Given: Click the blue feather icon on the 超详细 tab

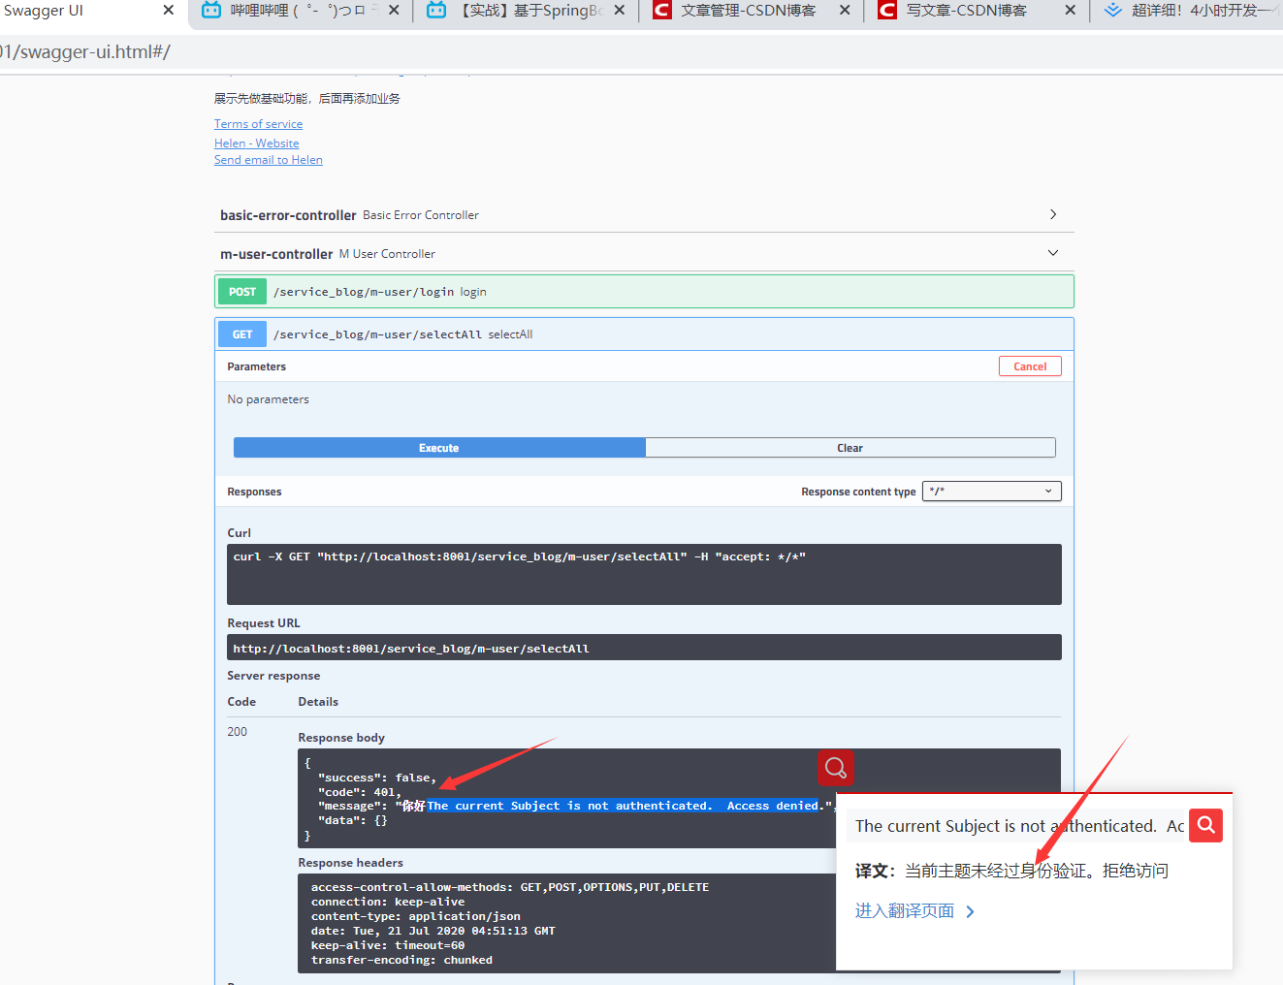Looking at the screenshot, I should click(x=1112, y=12).
